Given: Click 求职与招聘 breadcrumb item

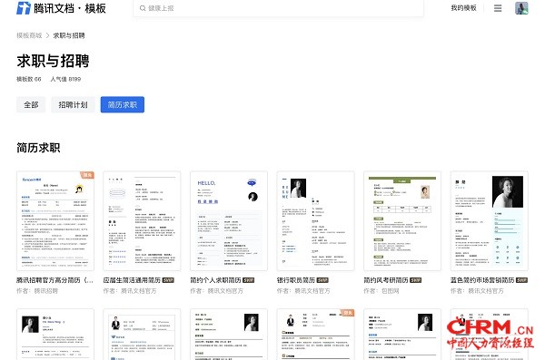Looking at the screenshot, I should pos(69,35).
